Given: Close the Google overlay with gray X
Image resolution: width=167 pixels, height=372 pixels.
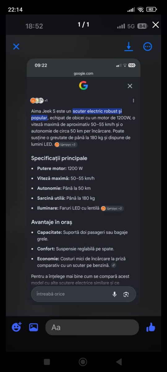Looking at the screenshot, I should click(x=130, y=86).
